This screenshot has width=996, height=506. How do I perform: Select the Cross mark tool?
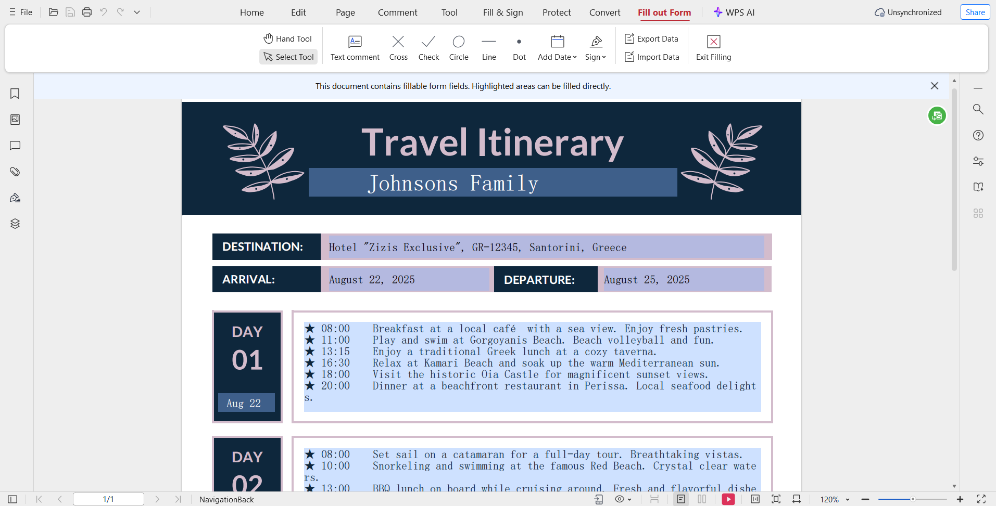398,48
